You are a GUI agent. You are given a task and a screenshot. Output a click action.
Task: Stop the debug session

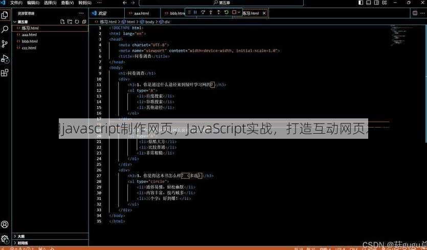[x=234, y=12]
